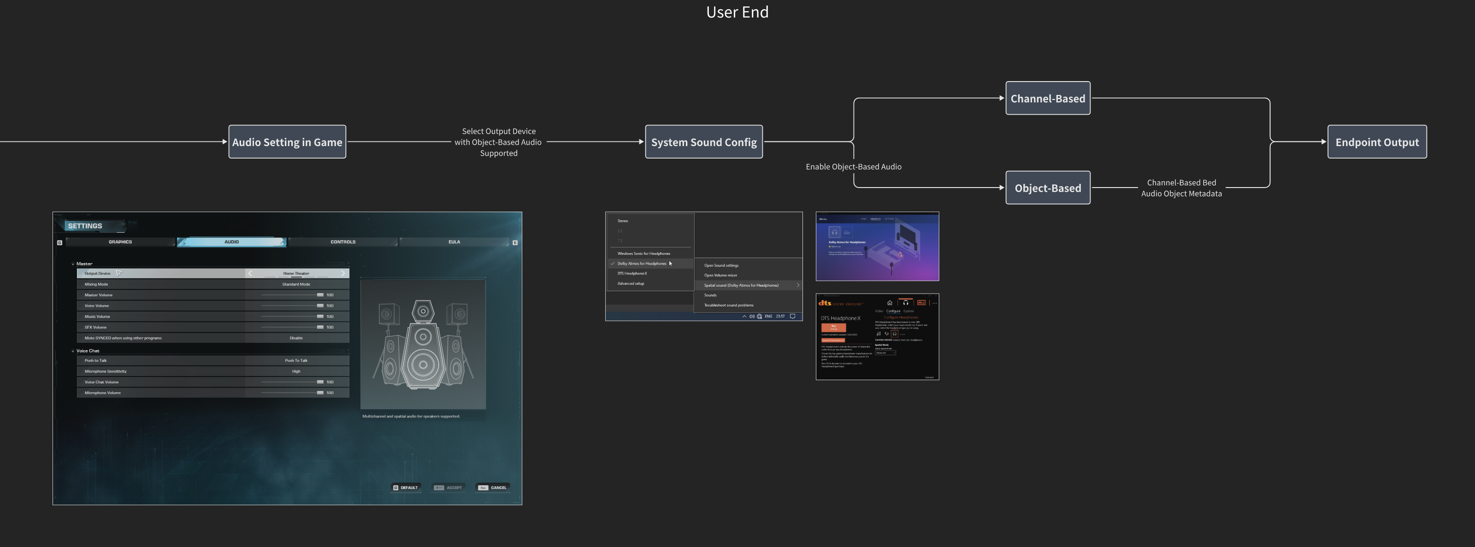Click the DTS Sound Unbound home icon
Image resolution: width=1475 pixels, height=547 pixels.
889,303
